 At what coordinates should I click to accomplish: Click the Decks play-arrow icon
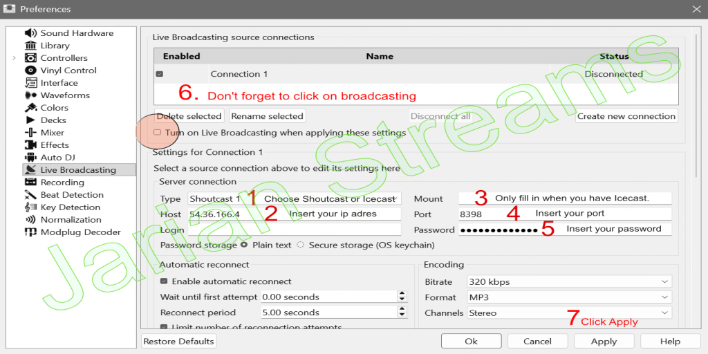(30, 120)
